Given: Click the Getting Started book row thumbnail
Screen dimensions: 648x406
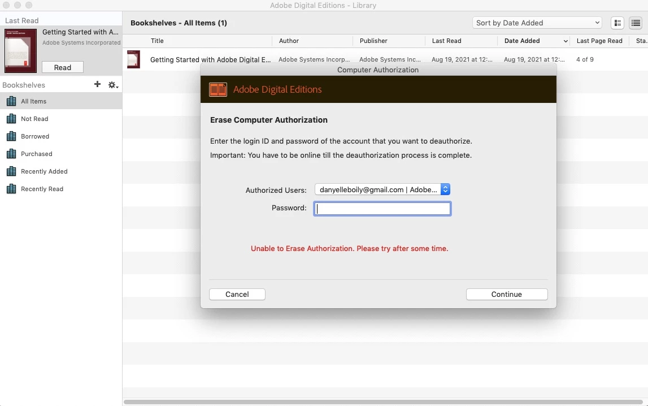Looking at the screenshot, I should (x=133, y=59).
